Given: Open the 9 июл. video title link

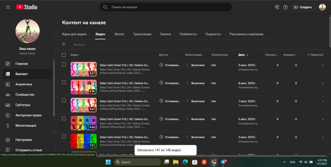Looking at the screenshot, I should pyautogui.click(x=124, y=65).
